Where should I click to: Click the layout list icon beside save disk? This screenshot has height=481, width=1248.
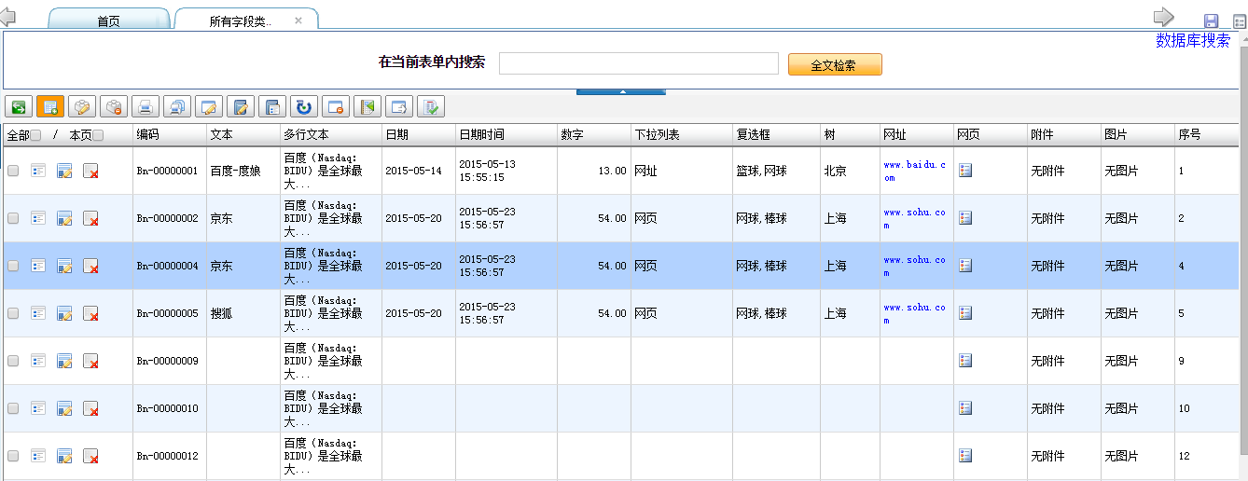[x=1239, y=21]
